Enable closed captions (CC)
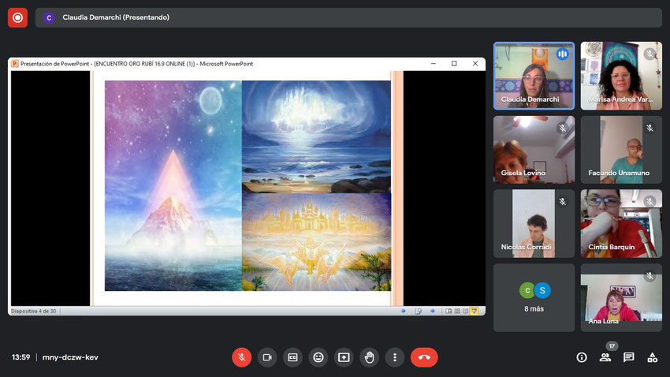This screenshot has height=377, width=670. 292,357
